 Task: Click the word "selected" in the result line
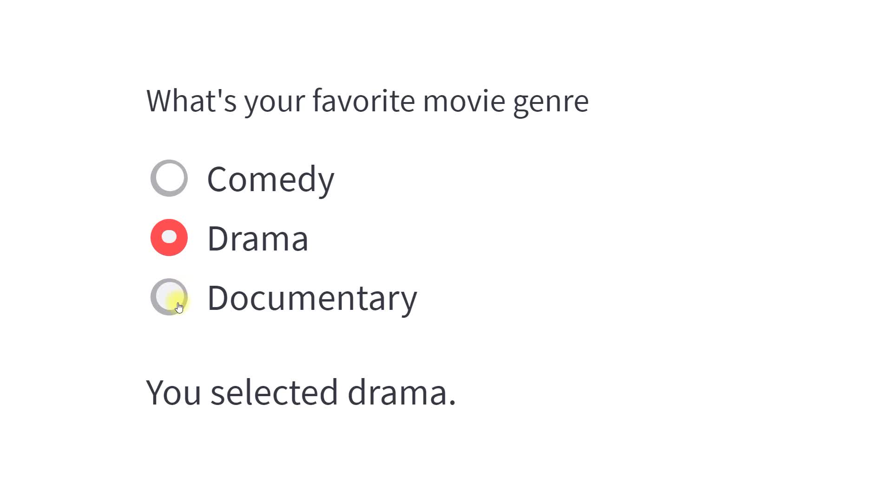click(274, 392)
